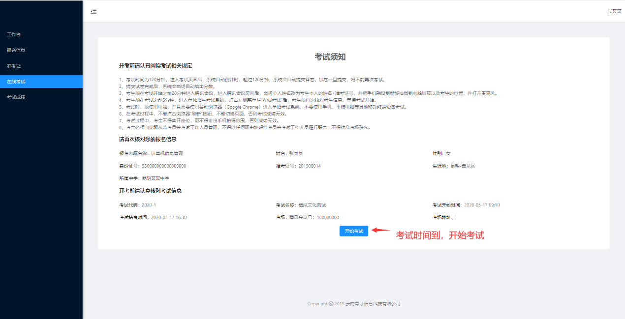The image size is (625, 319).
Task: Click the copyright © symbol in the footer
Action: tap(331, 304)
